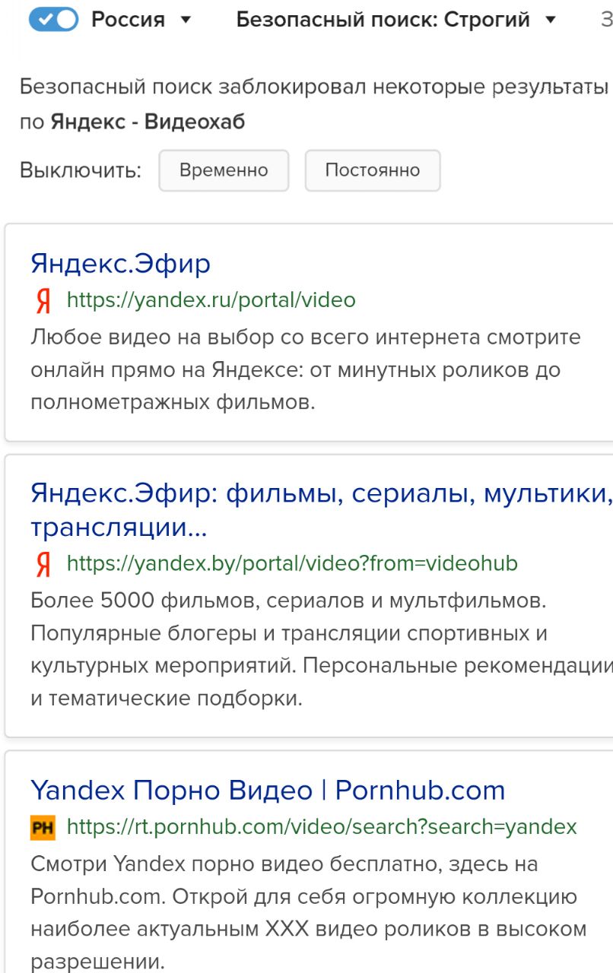Click the Временно button
The image size is (613, 973).
click(224, 170)
